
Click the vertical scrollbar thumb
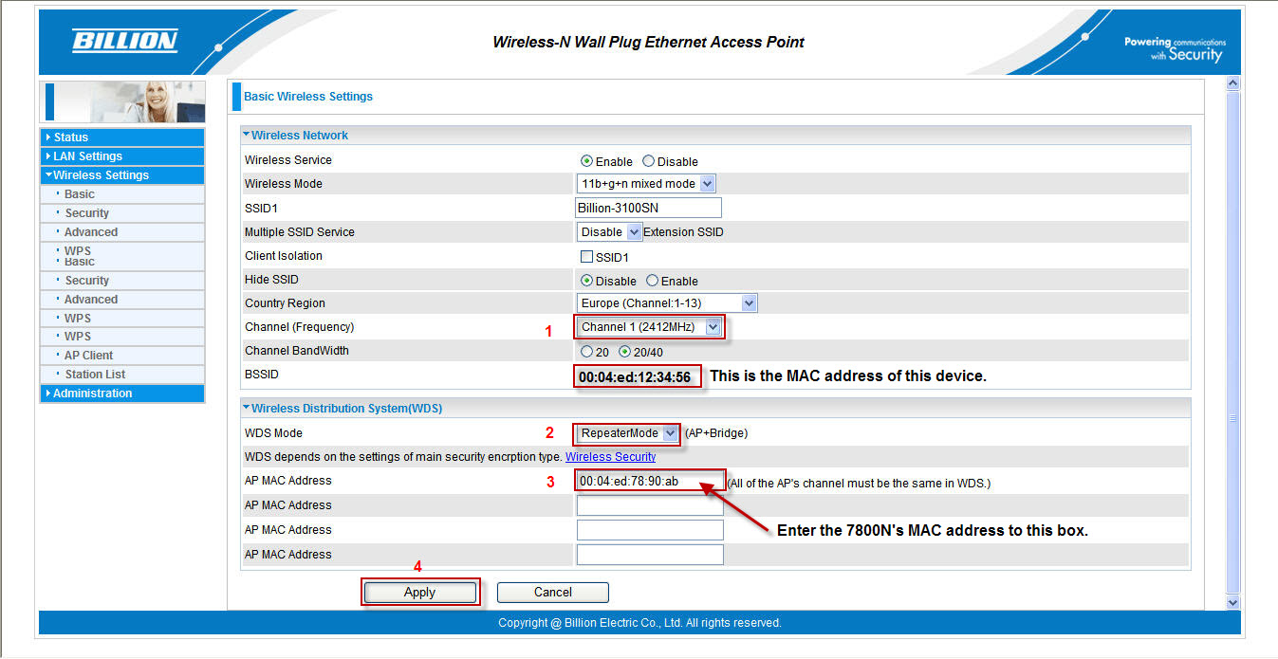tap(1232, 342)
